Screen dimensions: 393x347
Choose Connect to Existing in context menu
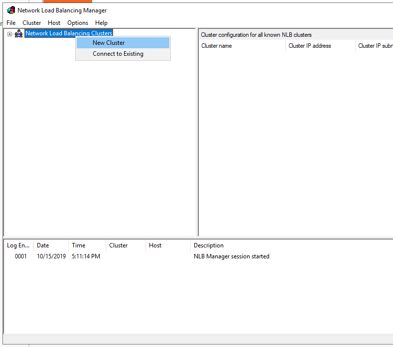point(118,54)
